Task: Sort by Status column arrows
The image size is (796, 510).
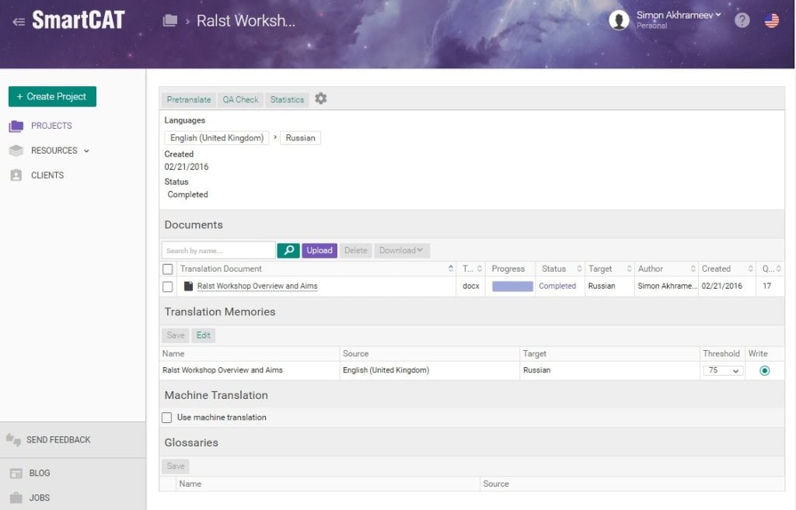Action: click(x=579, y=269)
